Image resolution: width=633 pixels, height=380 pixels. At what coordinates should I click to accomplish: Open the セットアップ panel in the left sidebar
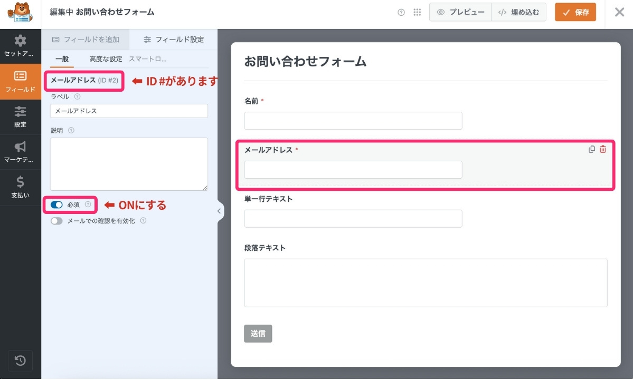pyautogui.click(x=20, y=46)
